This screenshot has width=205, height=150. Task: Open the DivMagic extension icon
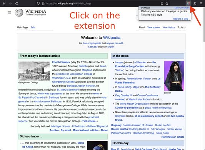188,3
